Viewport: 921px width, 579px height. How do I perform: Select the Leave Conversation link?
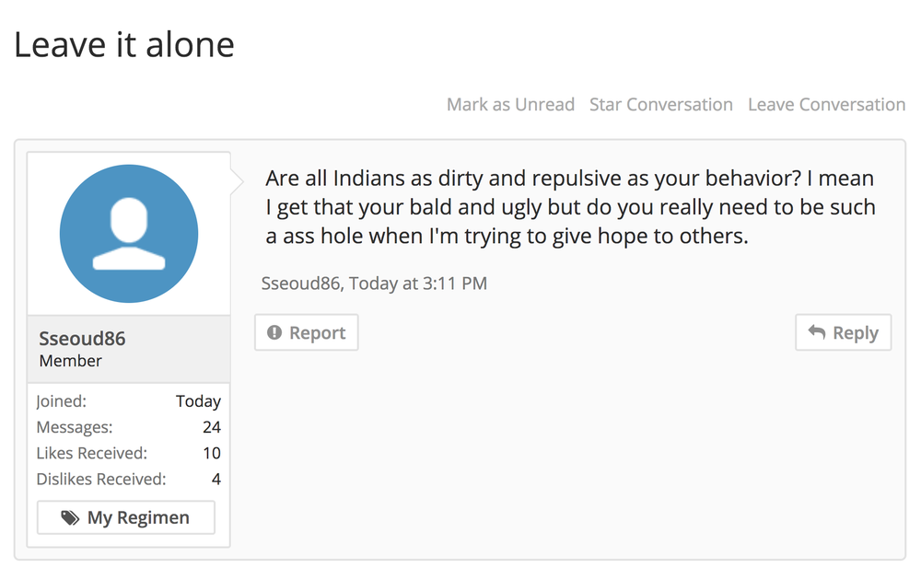pos(826,105)
